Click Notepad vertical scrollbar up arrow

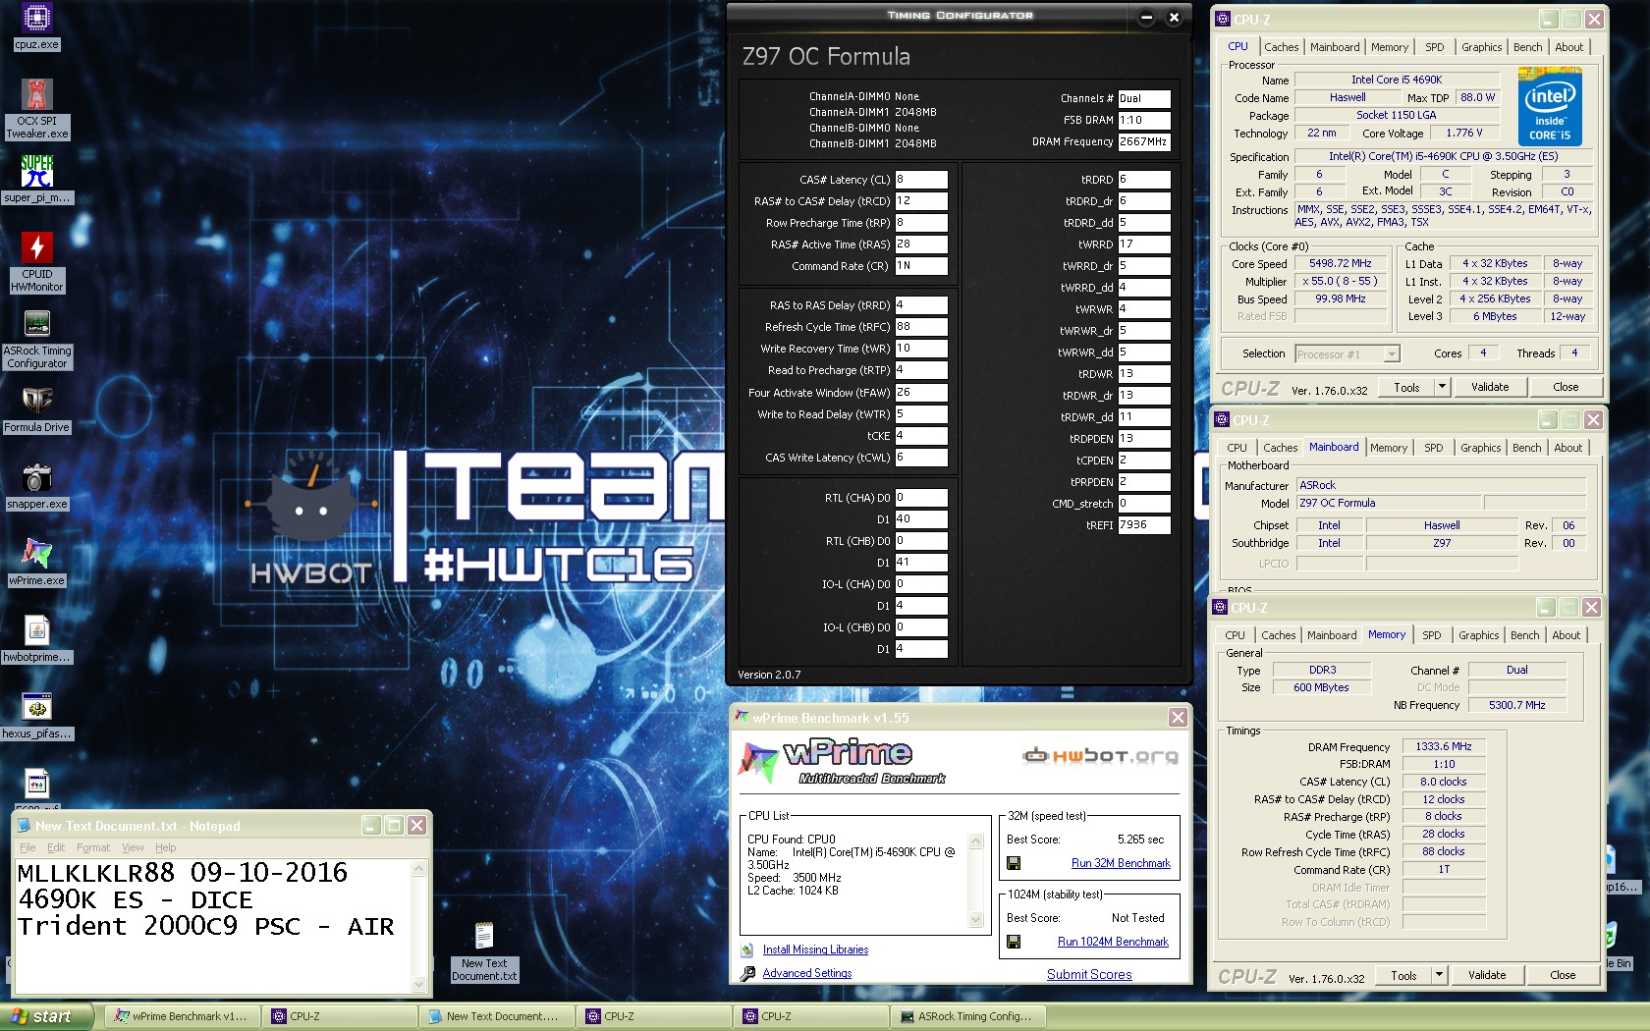(418, 869)
